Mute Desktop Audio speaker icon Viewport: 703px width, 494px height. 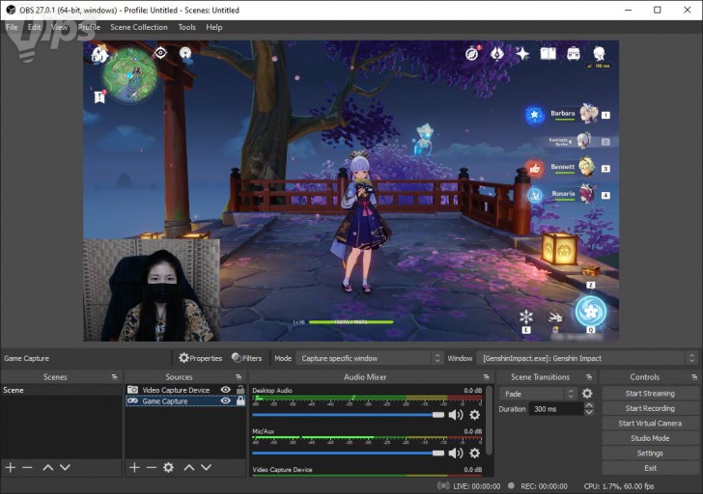click(x=456, y=415)
